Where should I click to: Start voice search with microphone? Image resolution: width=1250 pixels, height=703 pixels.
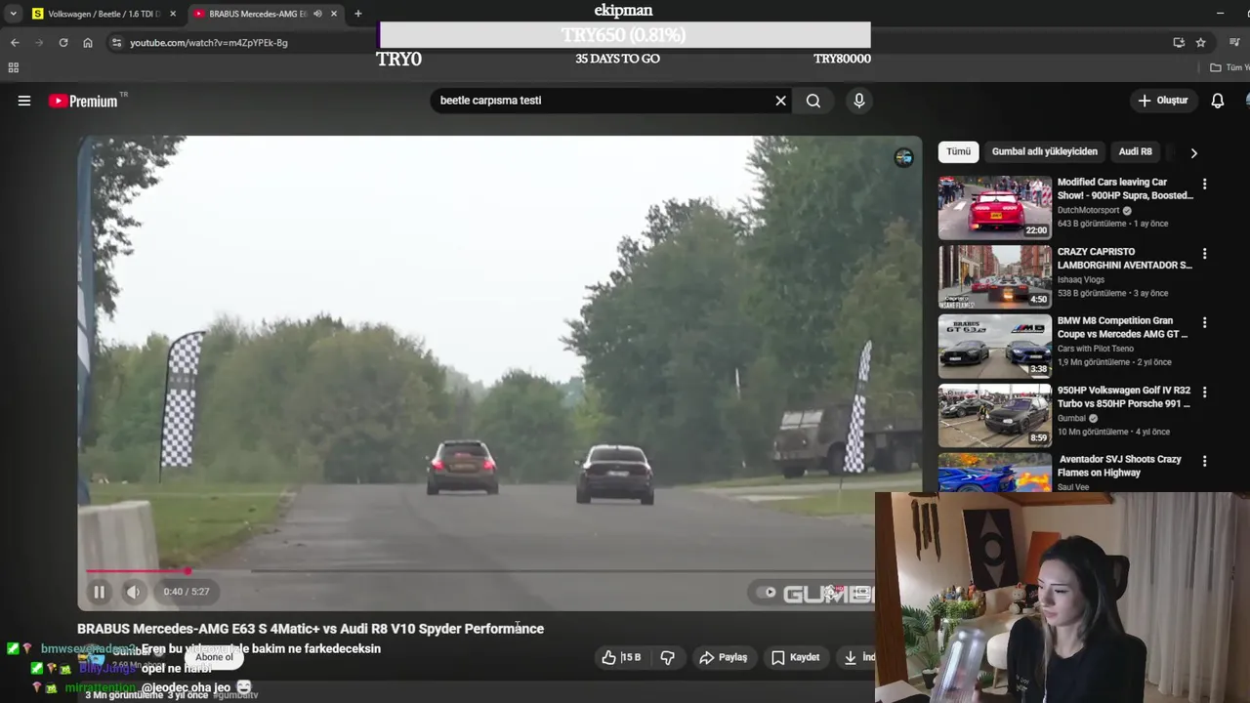click(x=859, y=101)
